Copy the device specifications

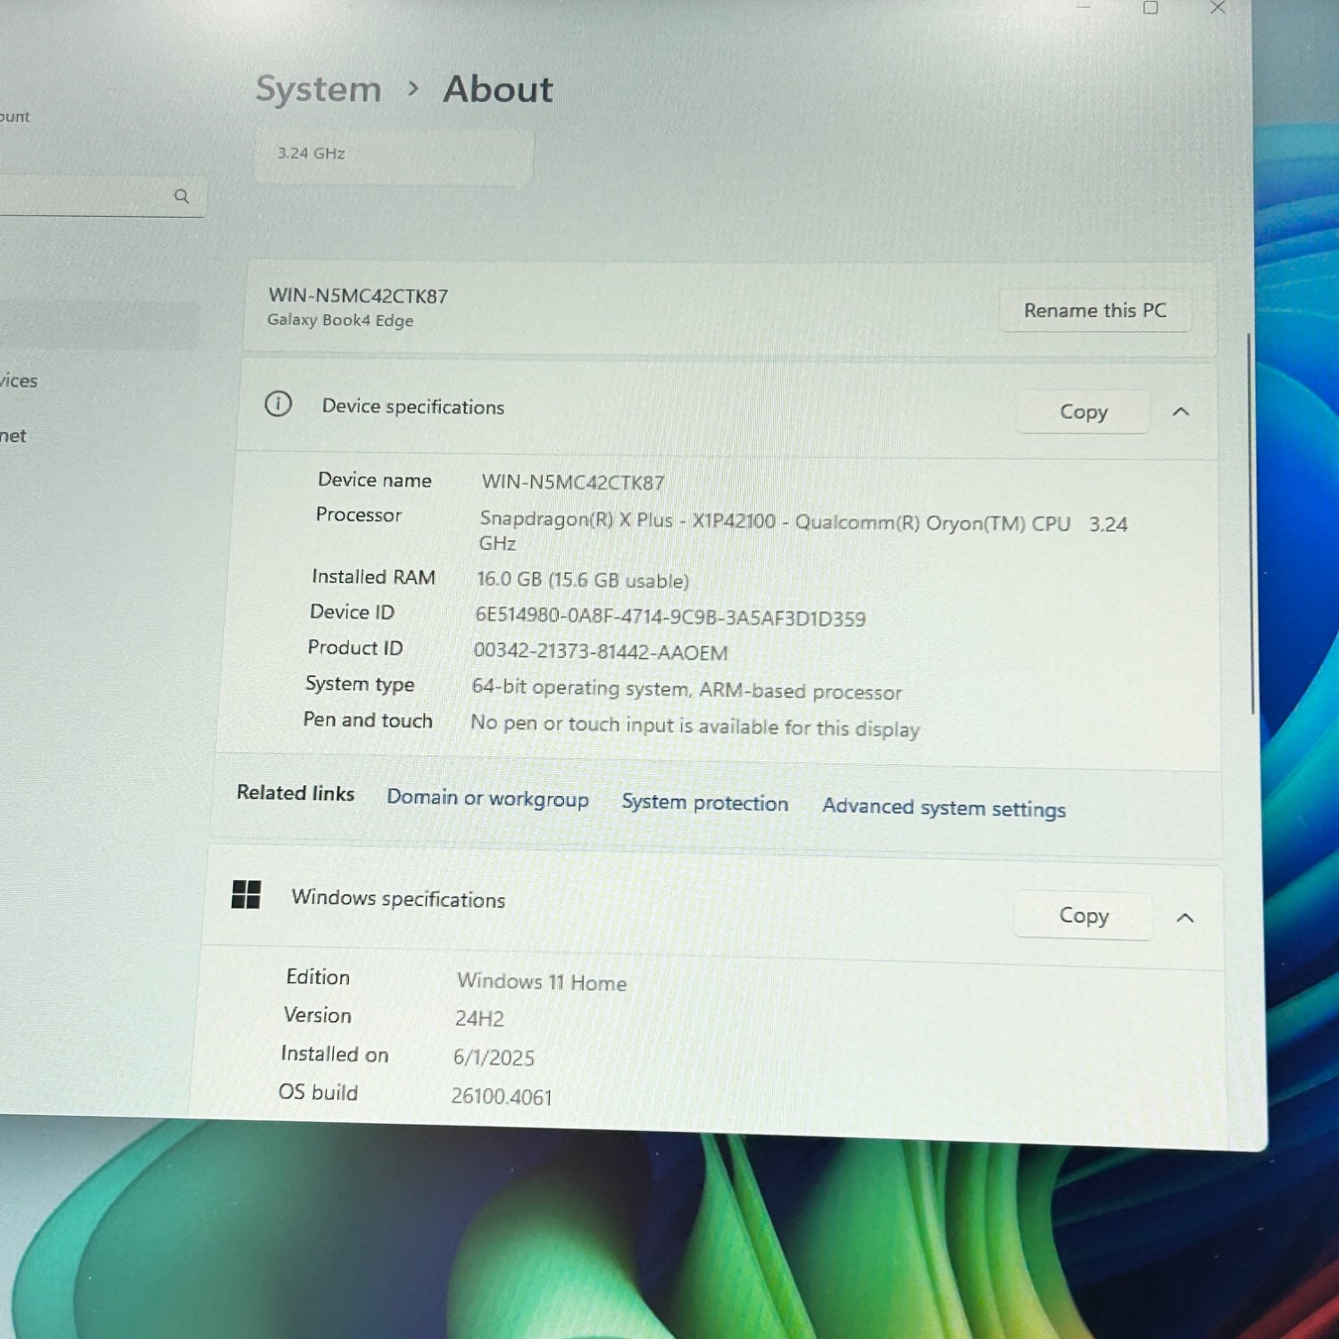[x=1083, y=412]
